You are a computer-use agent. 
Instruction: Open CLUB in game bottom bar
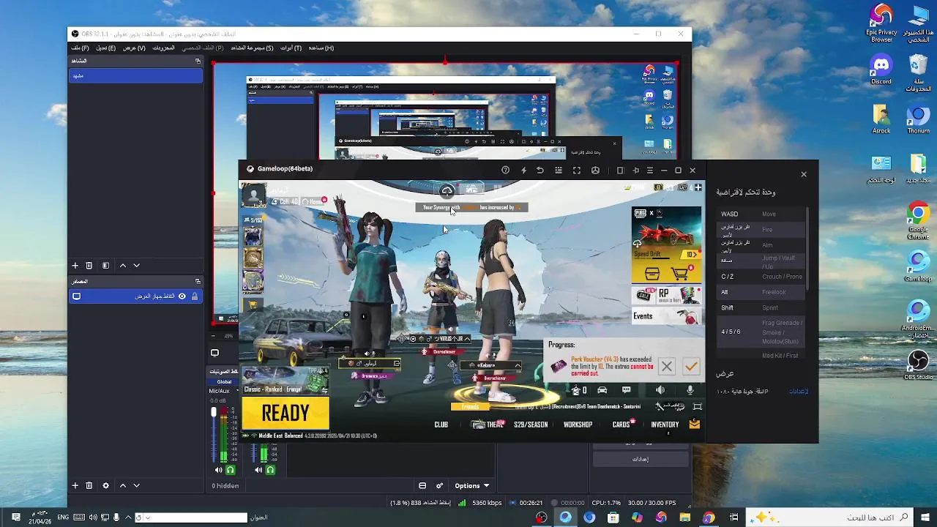click(441, 425)
